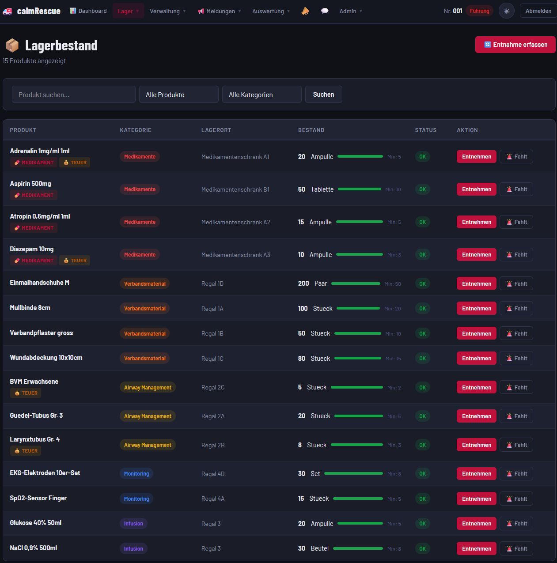Click the TEUER money-bag badge under BVM Erwachsene
The width and height of the screenshot is (557, 563).
(x=25, y=393)
